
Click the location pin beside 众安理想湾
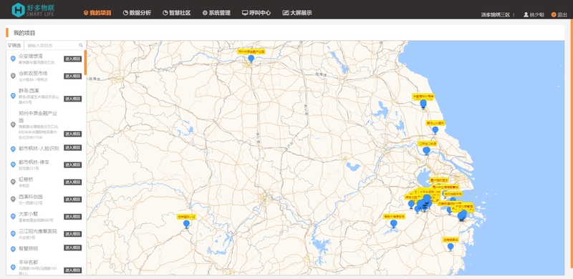coord(13,59)
